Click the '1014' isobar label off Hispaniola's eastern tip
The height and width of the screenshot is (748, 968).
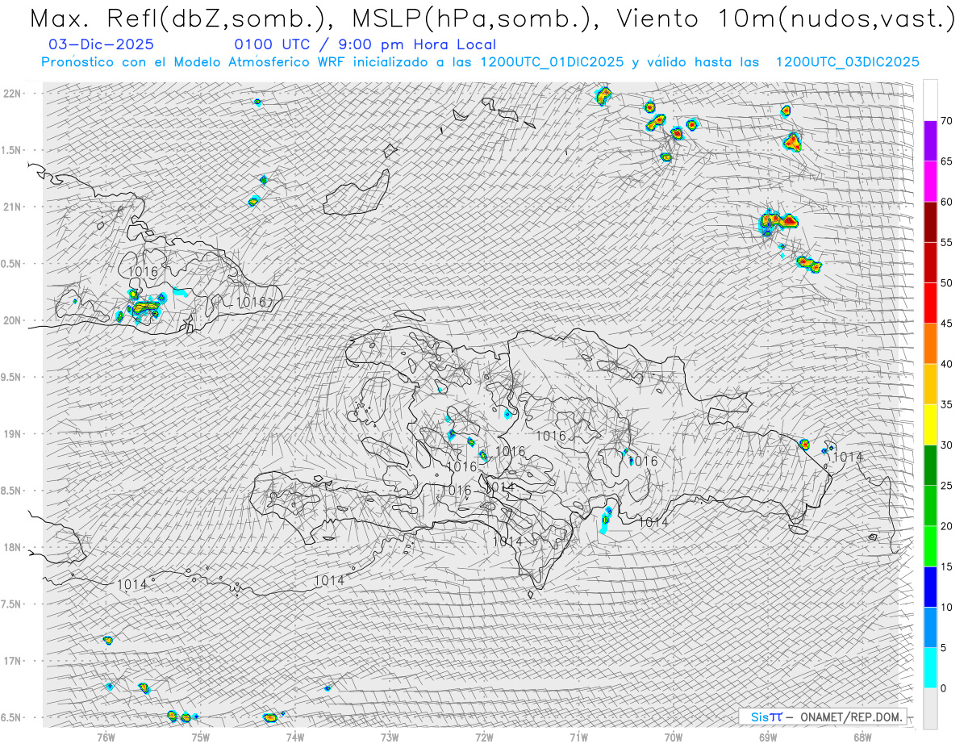click(x=848, y=457)
